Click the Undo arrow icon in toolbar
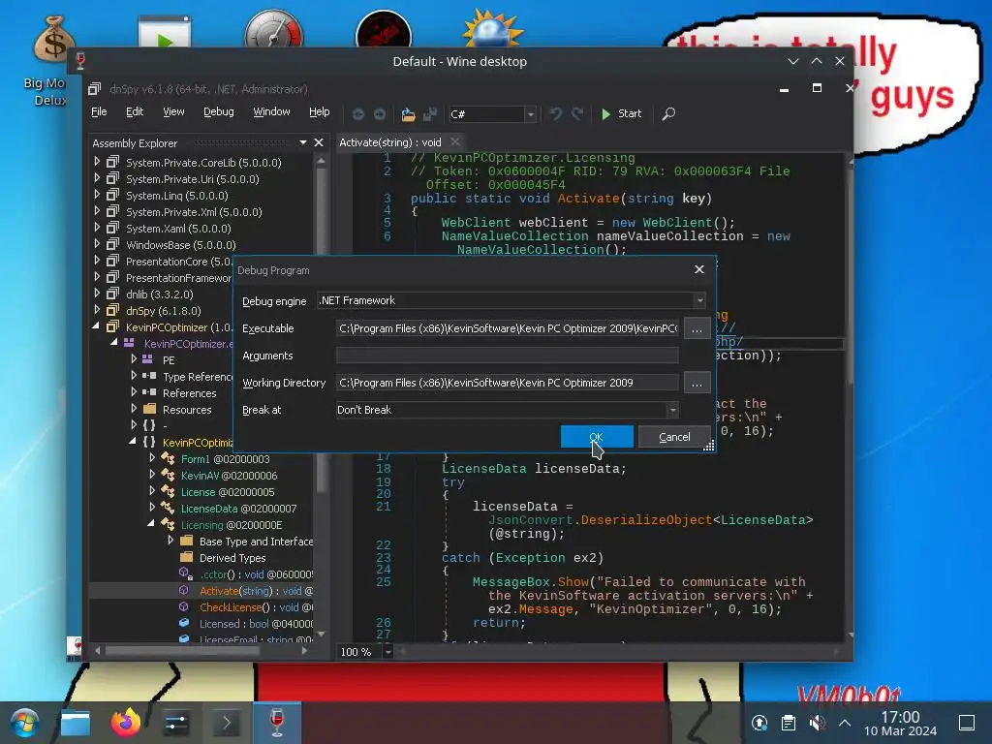The width and height of the screenshot is (992, 744). pyautogui.click(x=555, y=114)
